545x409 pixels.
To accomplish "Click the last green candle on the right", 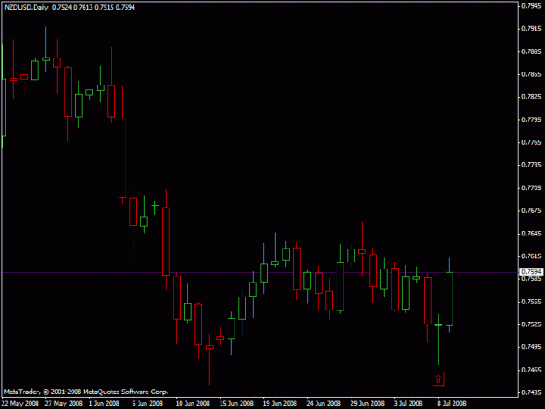I will (x=449, y=299).
